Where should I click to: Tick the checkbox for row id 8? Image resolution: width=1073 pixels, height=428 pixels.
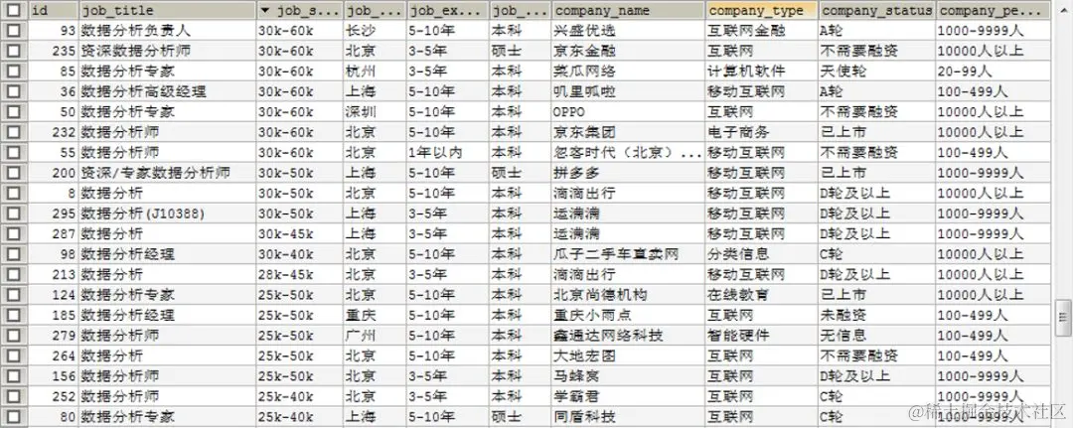click(x=14, y=193)
